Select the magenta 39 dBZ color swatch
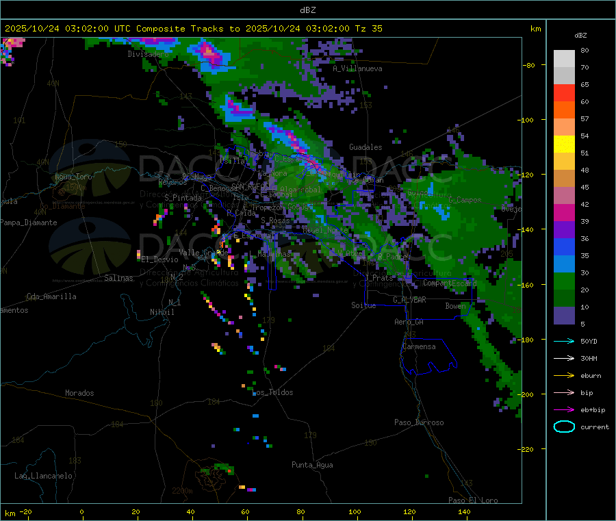Screen dimensions: 616x521 [x=564, y=212]
